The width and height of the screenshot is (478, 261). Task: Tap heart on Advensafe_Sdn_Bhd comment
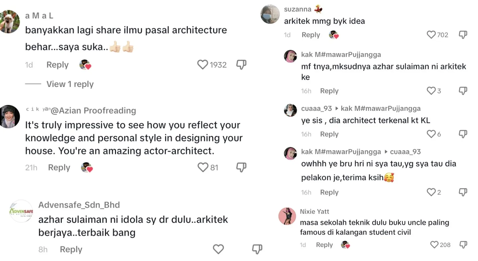tap(218, 249)
